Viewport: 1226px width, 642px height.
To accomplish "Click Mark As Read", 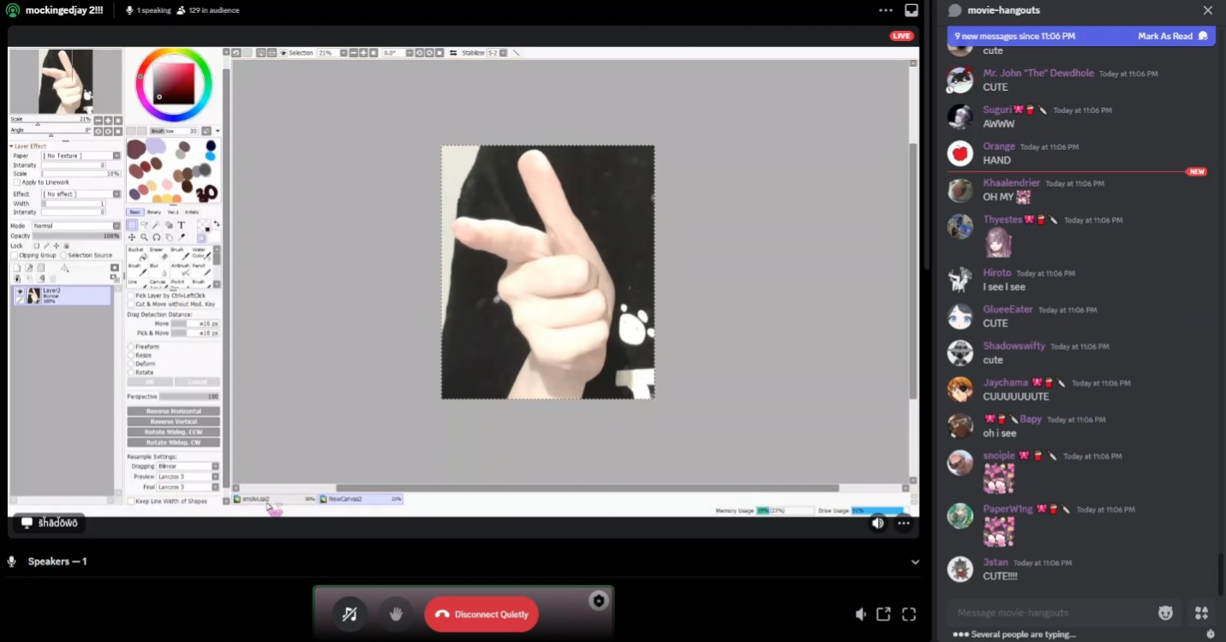I will [x=1164, y=36].
